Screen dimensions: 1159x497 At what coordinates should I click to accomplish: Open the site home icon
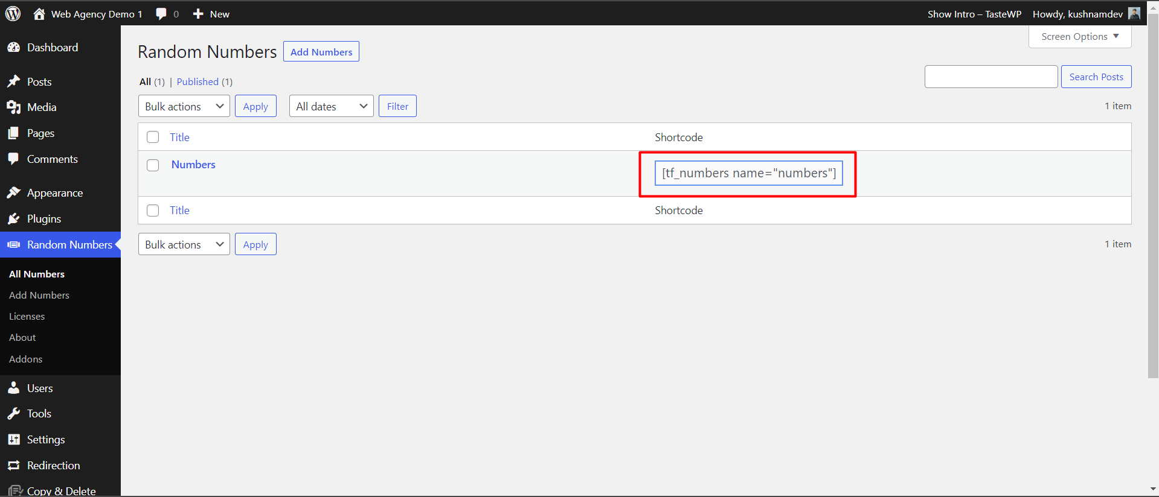click(x=39, y=14)
